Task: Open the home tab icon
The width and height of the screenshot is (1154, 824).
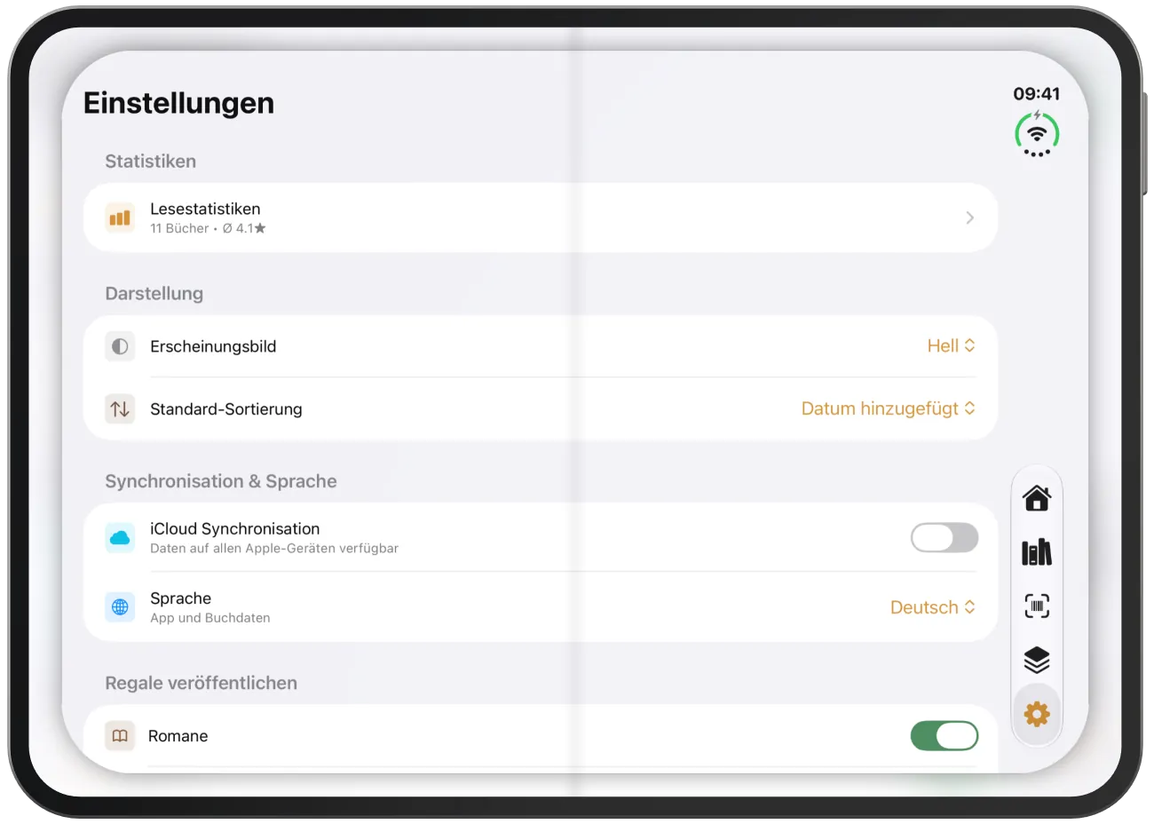Action: point(1037,499)
